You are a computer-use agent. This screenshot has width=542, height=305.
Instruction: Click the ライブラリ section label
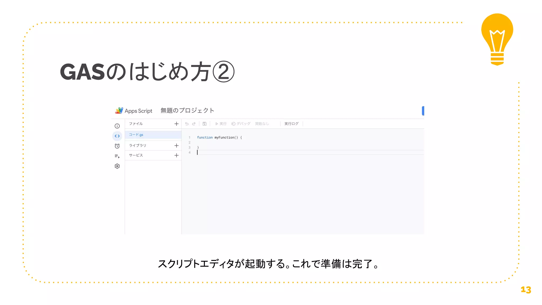[x=138, y=146]
